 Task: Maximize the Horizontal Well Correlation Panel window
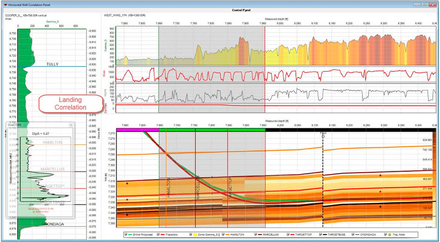click(425, 4)
